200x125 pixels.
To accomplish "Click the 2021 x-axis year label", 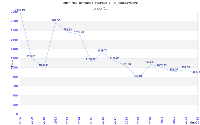I will 162,120.
